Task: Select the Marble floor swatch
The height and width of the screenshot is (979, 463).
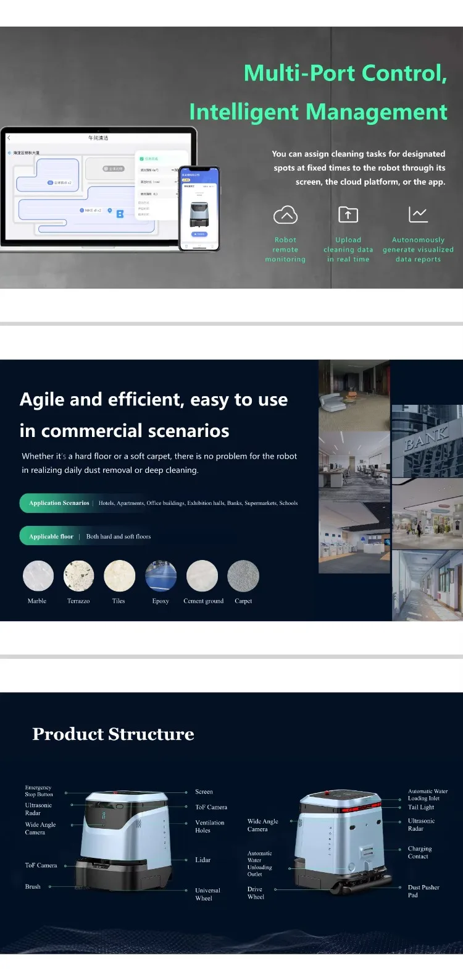Action: click(x=38, y=576)
